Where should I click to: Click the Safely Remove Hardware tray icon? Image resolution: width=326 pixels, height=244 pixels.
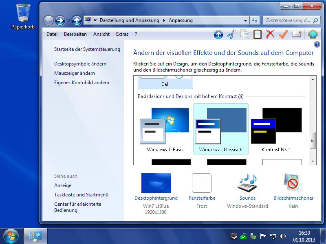pyautogui.click(x=253, y=236)
